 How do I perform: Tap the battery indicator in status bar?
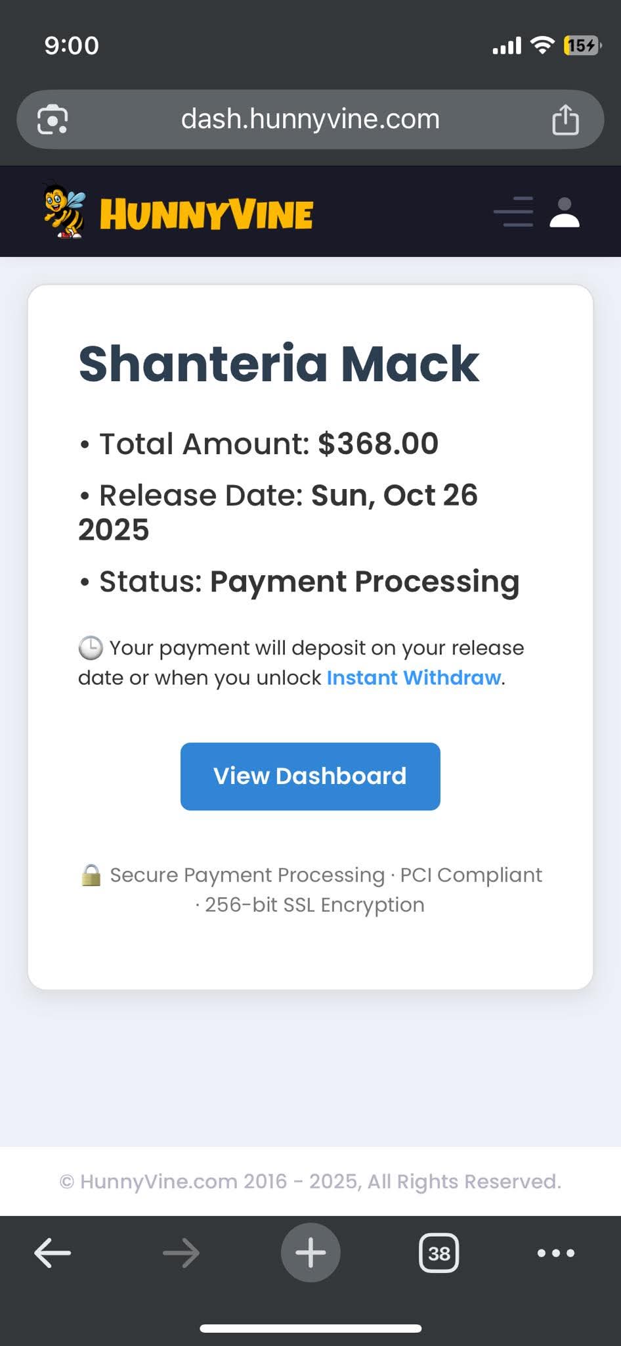582,45
